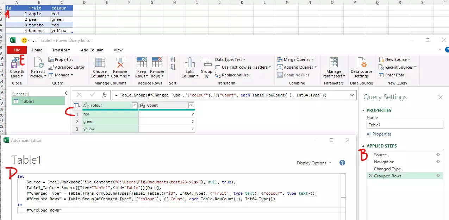This screenshot has width=449, height=220.
Task: Delete the Grouped Rows step
Action: click(x=370, y=176)
